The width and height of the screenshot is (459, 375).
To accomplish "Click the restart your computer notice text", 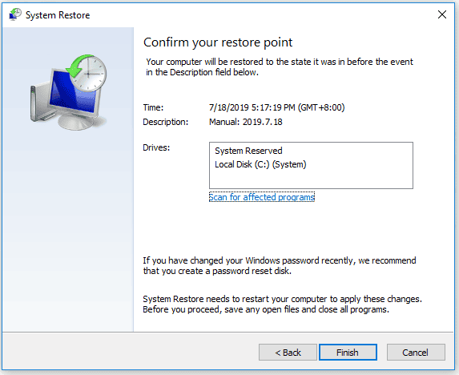I will click(283, 304).
